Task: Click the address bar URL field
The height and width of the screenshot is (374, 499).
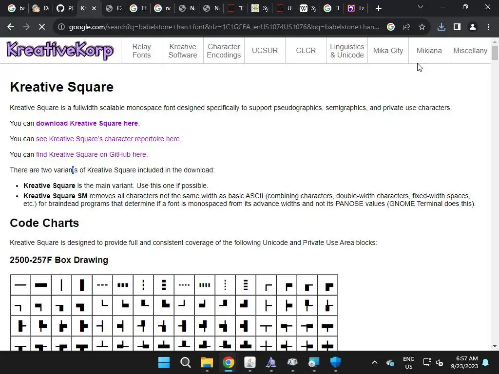Action: click(224, 27)
